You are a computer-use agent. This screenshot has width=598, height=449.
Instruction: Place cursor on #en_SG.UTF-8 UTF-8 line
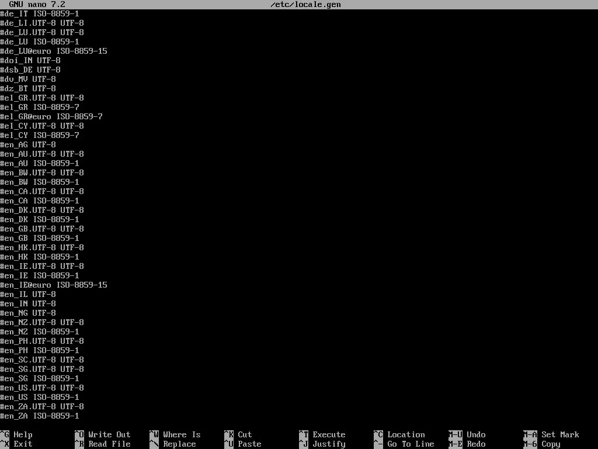pos(42,369)
